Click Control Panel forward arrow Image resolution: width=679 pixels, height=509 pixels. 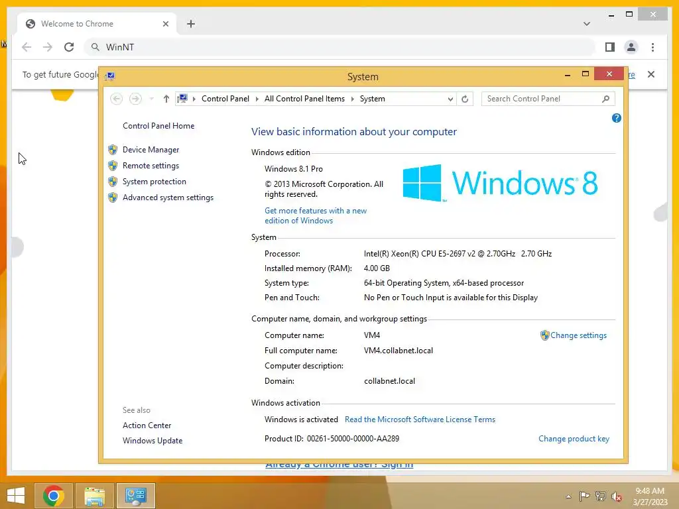135,99
